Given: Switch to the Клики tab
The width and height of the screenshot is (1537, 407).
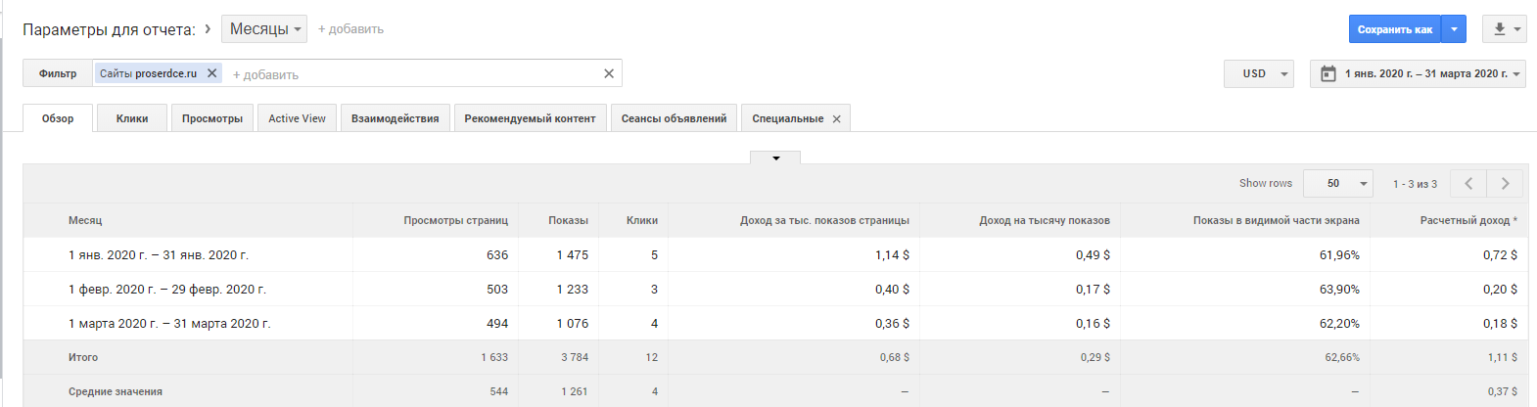Looking at the screenshot, I should point(132,118).
